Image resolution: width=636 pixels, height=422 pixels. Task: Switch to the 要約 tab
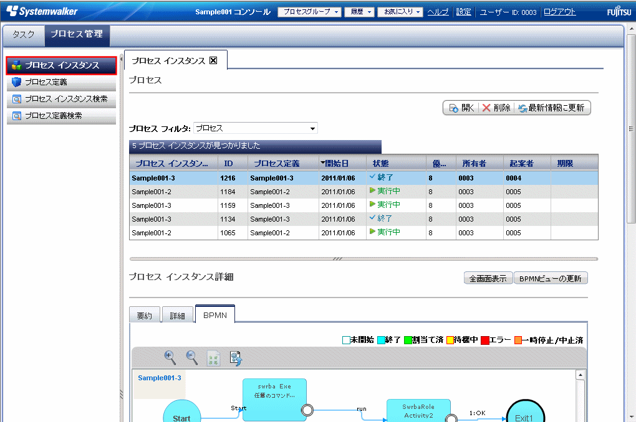click(x=144, y=316)
